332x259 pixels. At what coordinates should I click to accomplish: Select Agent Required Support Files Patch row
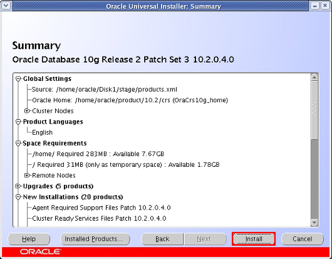click(x=101, y=208)
